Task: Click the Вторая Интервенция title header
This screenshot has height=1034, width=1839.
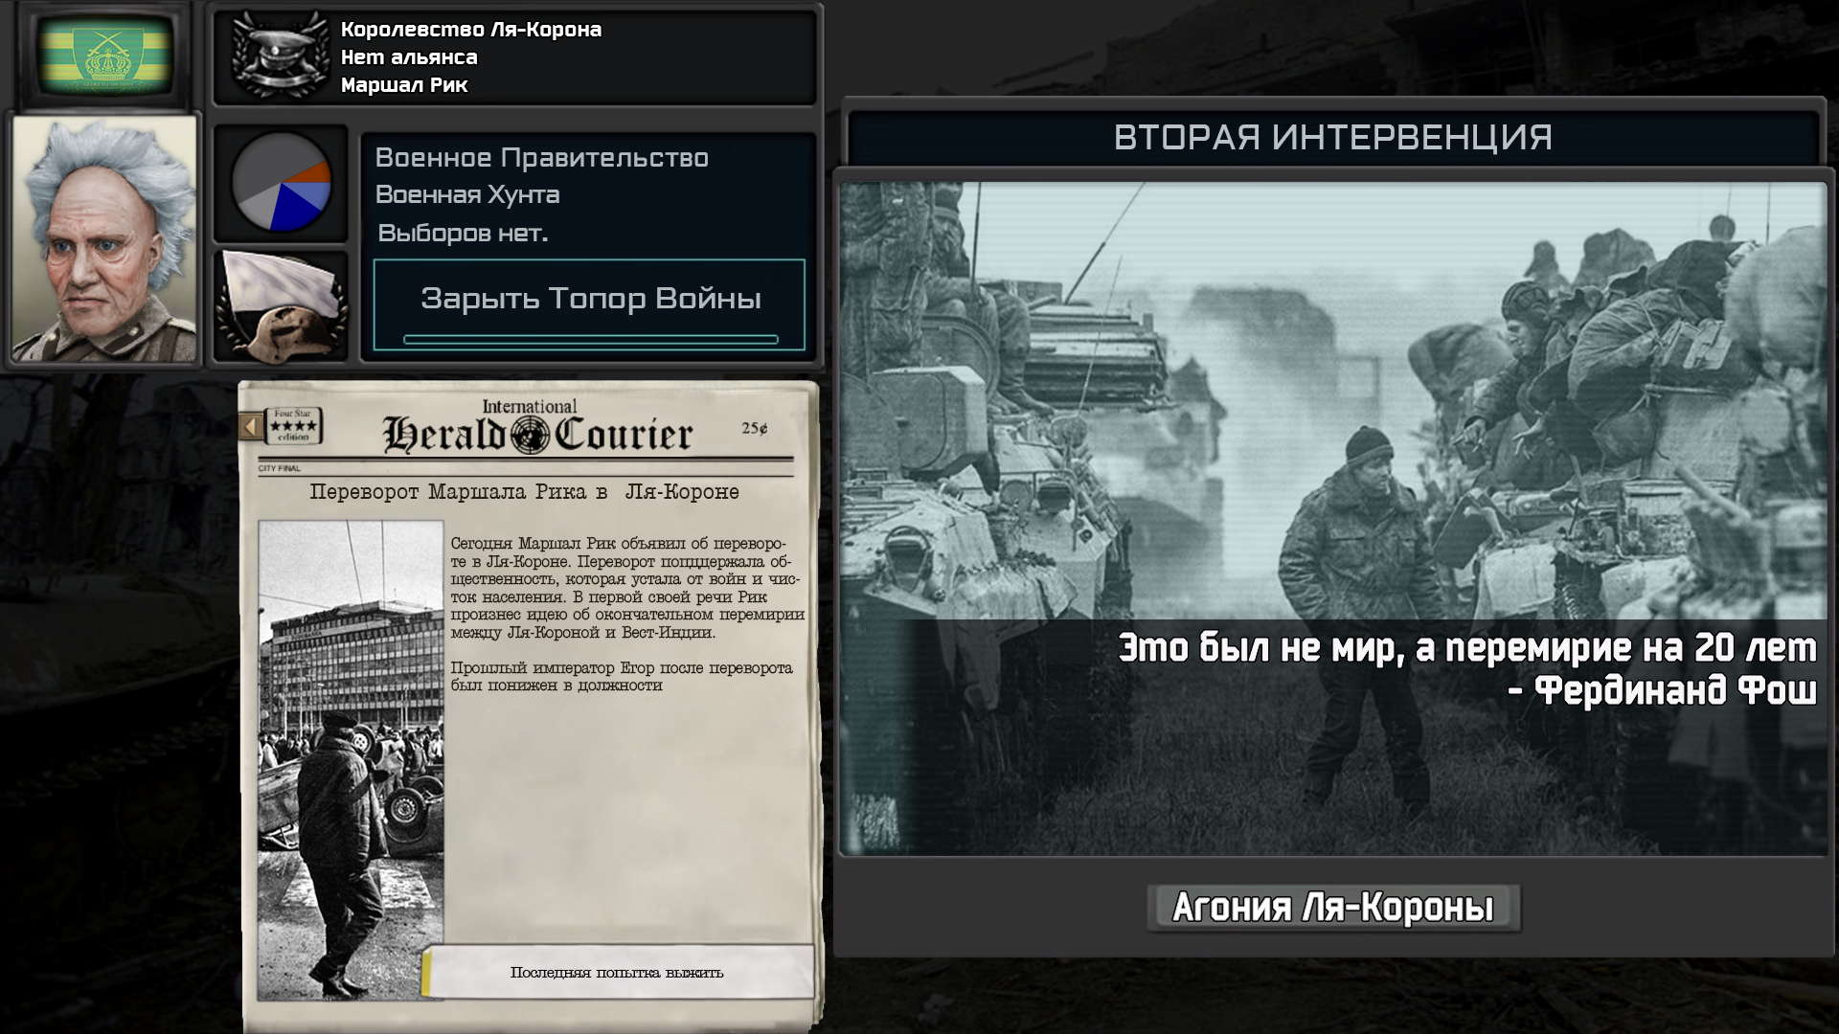Action: [1333, 138]
